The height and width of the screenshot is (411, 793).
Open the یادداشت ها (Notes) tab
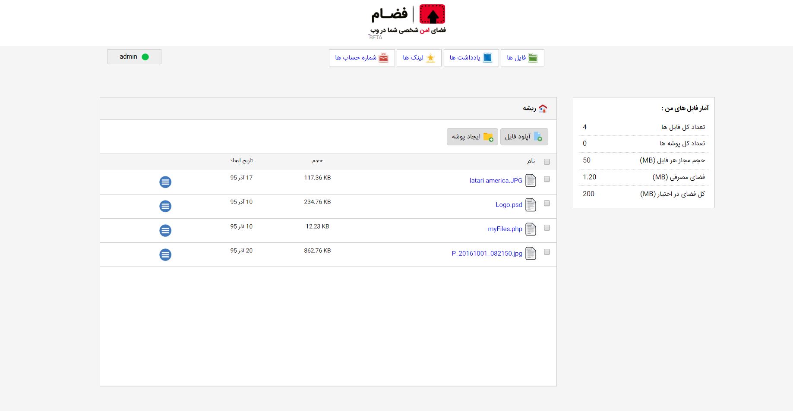pos(471,58)
